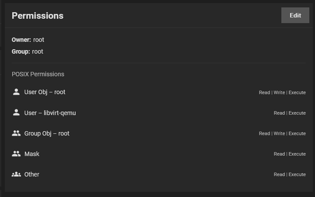Click the Permissions card heading
The height and width of the screenshot is (197, 315).
click(x=38, y=16)
